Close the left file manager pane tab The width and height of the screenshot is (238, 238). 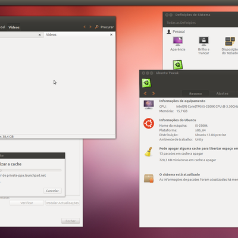[x=40, y=35]
